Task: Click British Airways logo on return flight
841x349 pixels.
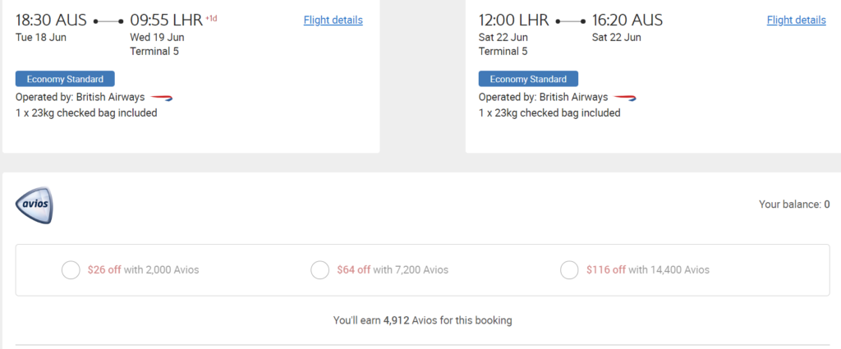Action: click(625, 97)
